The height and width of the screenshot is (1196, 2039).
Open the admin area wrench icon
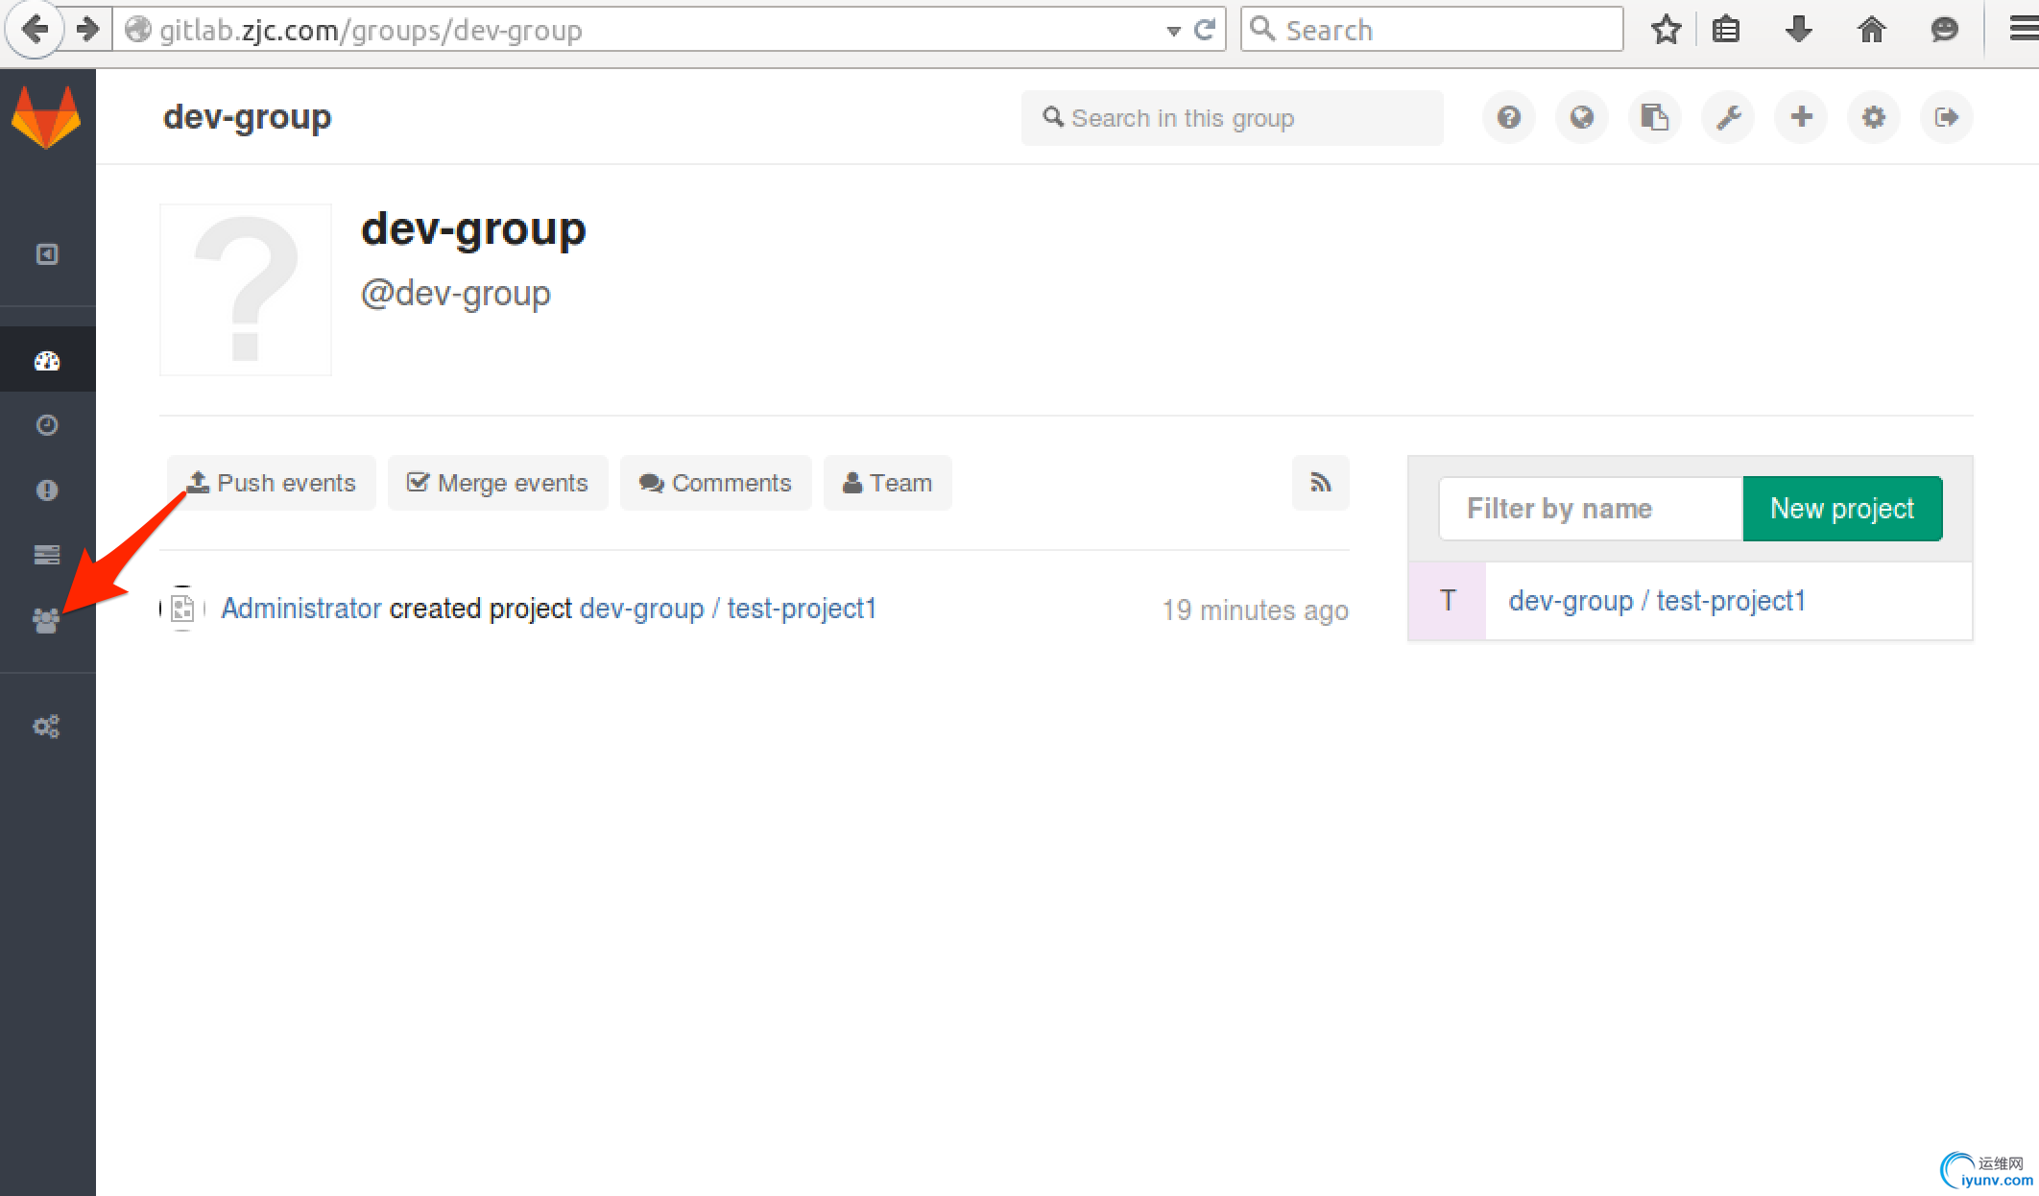click(1728, 117)
